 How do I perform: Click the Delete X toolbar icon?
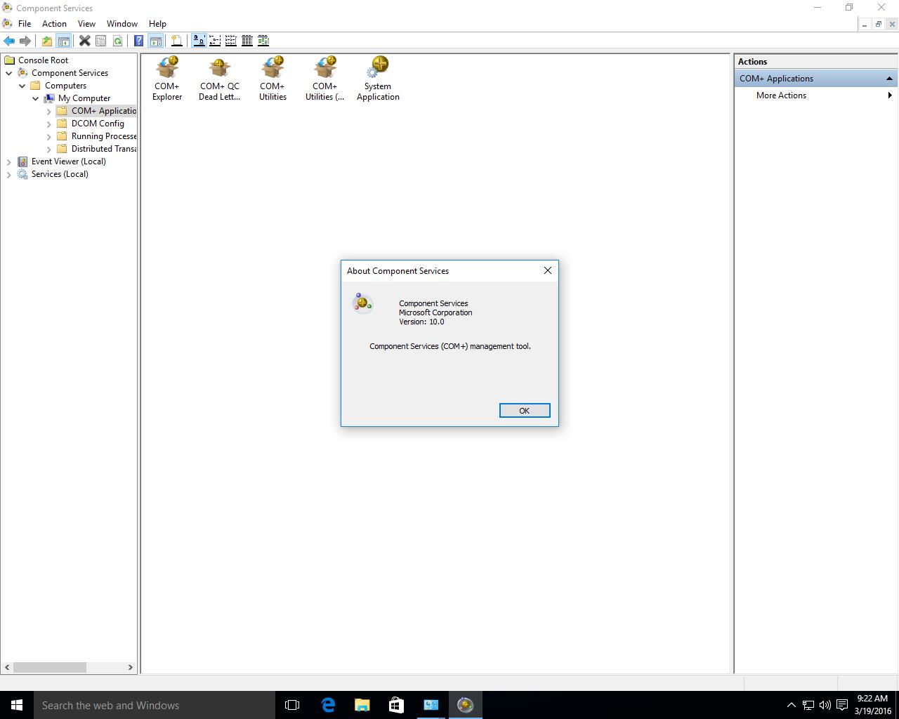point(85,41)
